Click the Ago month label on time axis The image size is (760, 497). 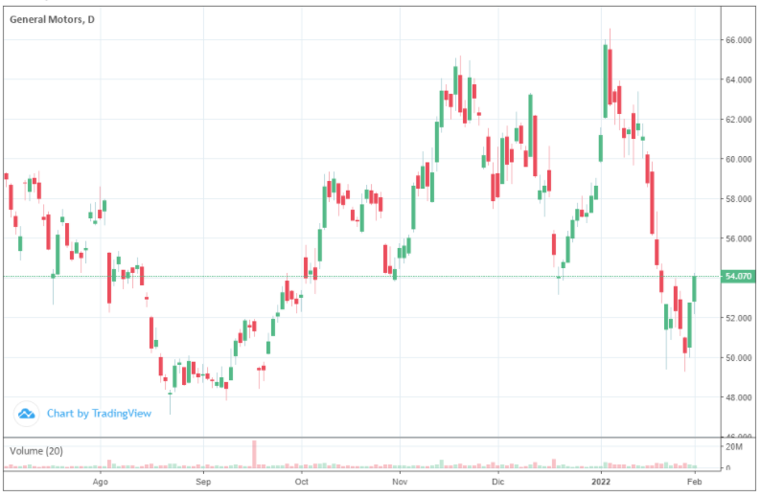(100, 482)
